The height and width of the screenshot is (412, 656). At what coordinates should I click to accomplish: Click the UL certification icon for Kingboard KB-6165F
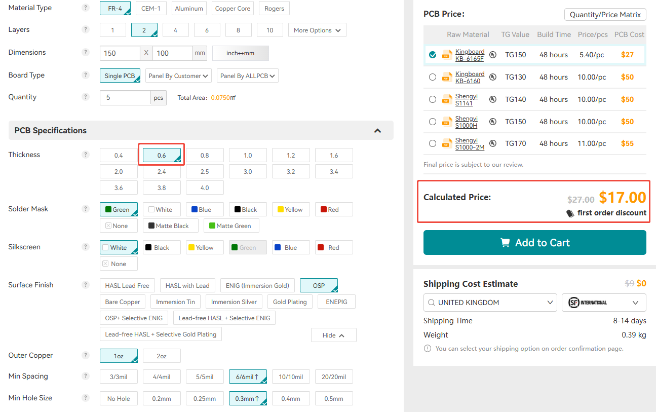[x=492, y=55]
